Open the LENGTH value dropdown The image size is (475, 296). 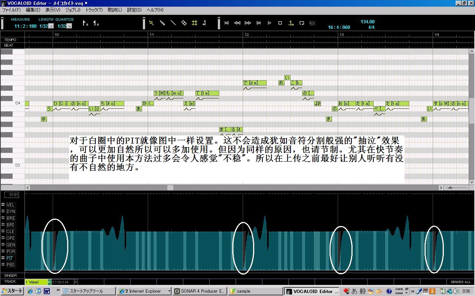coord(51,26)
